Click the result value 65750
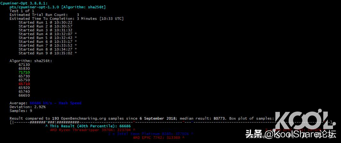 (x=24, y=80)
